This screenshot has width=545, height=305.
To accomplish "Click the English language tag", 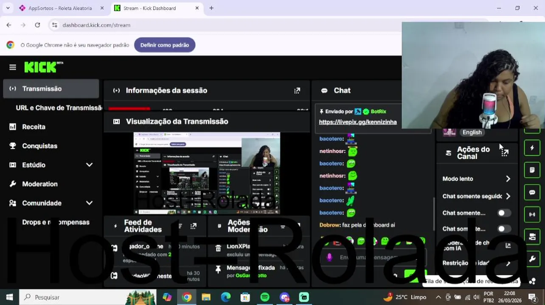I will pos(472,132).
